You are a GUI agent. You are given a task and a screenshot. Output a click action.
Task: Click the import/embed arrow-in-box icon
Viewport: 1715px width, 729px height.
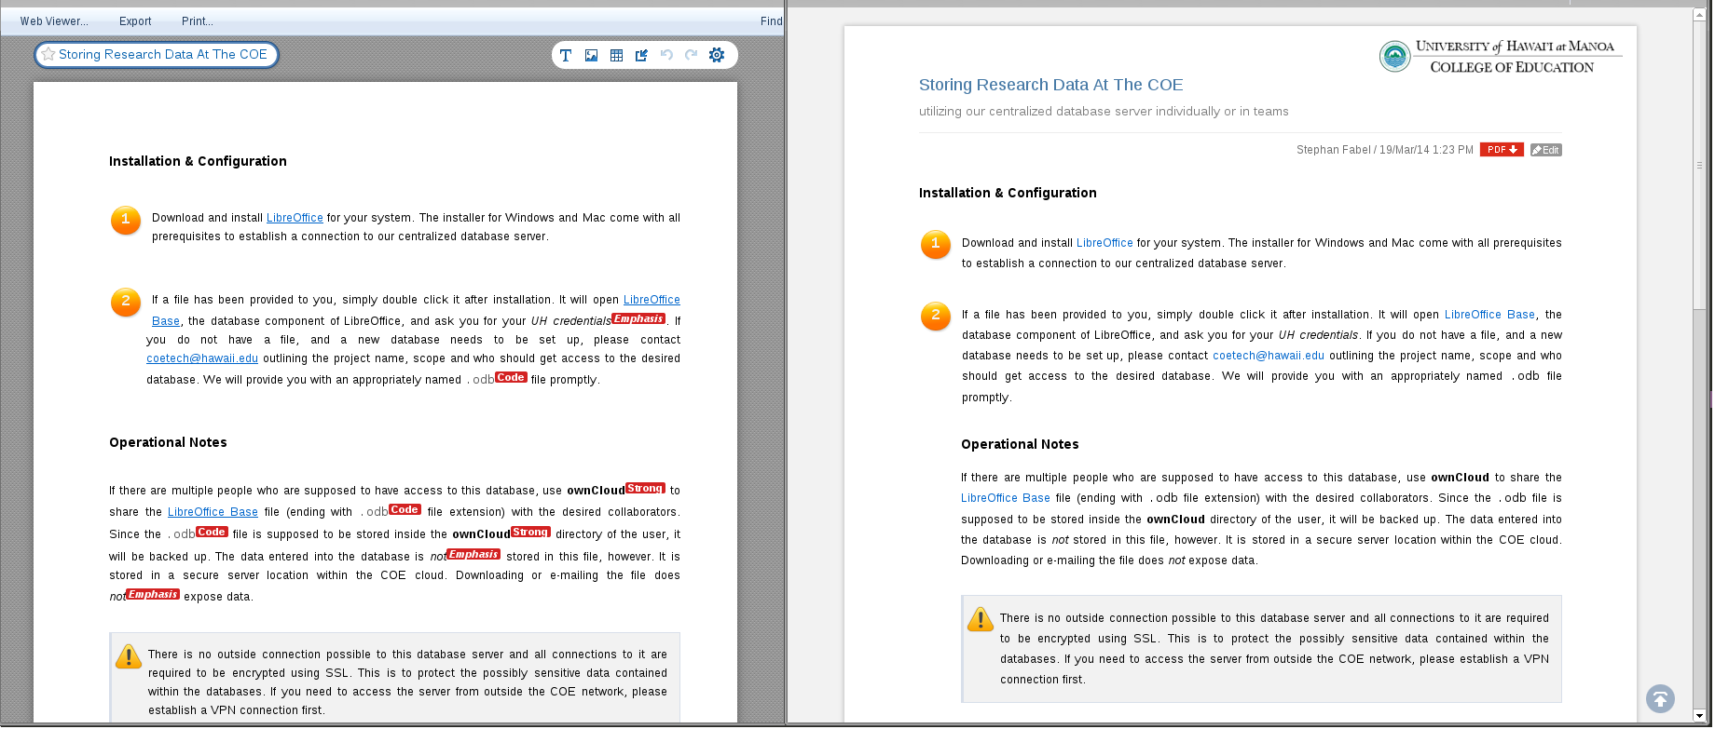641,56
